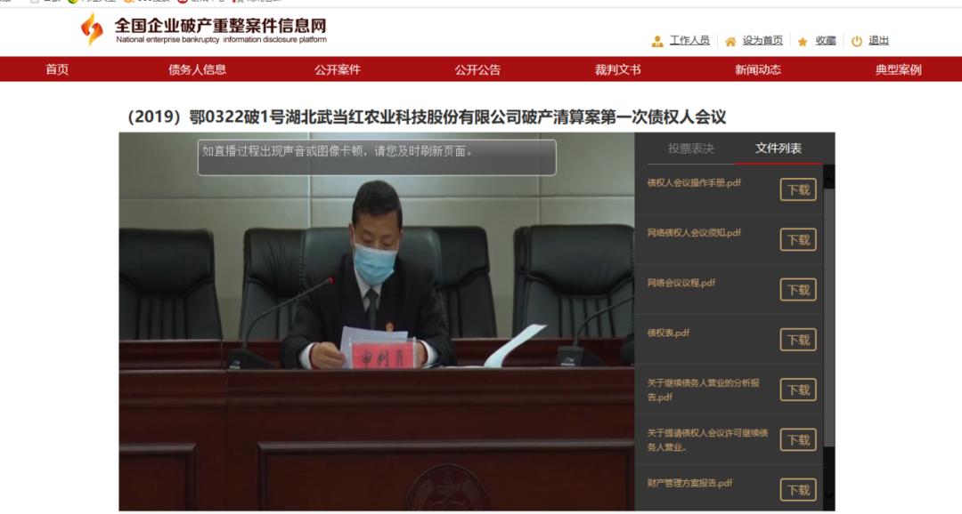Click the 设为首页 link
962x514 pixels.
coord(762,40)
